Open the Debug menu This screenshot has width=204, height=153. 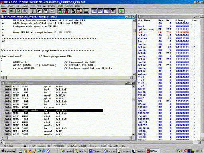coord(25,6)
